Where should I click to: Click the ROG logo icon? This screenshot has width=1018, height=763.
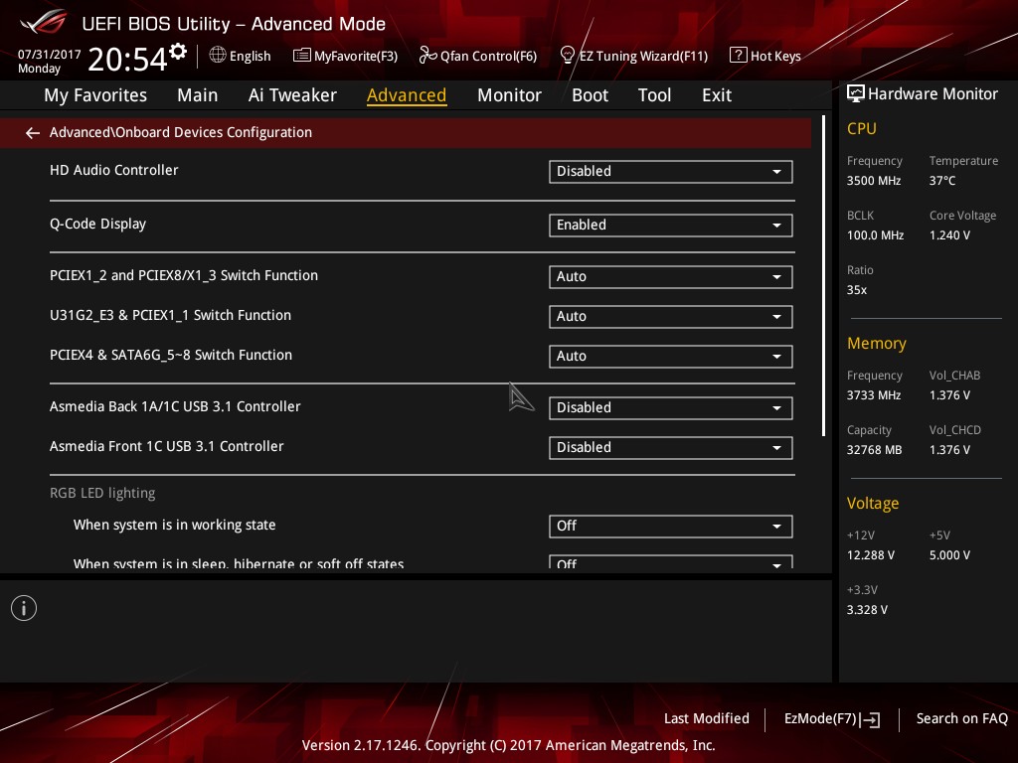(44, 23)
